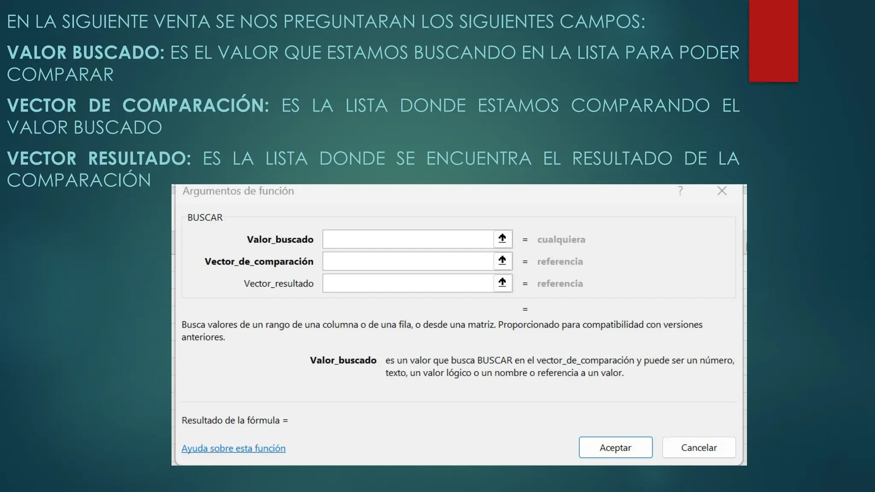The width and height of the screenshot is (875, 492).
Task: Click the Vector_de_comparación input field
Action: [408, 261]
